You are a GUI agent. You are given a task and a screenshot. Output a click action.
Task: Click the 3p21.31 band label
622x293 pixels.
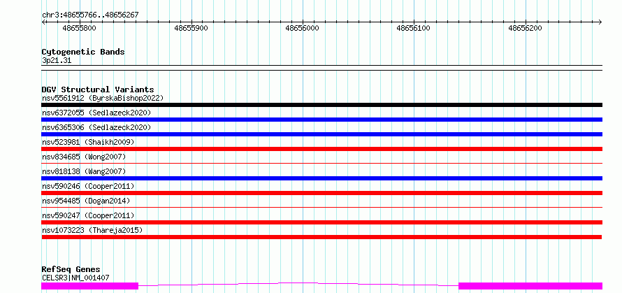57,60
